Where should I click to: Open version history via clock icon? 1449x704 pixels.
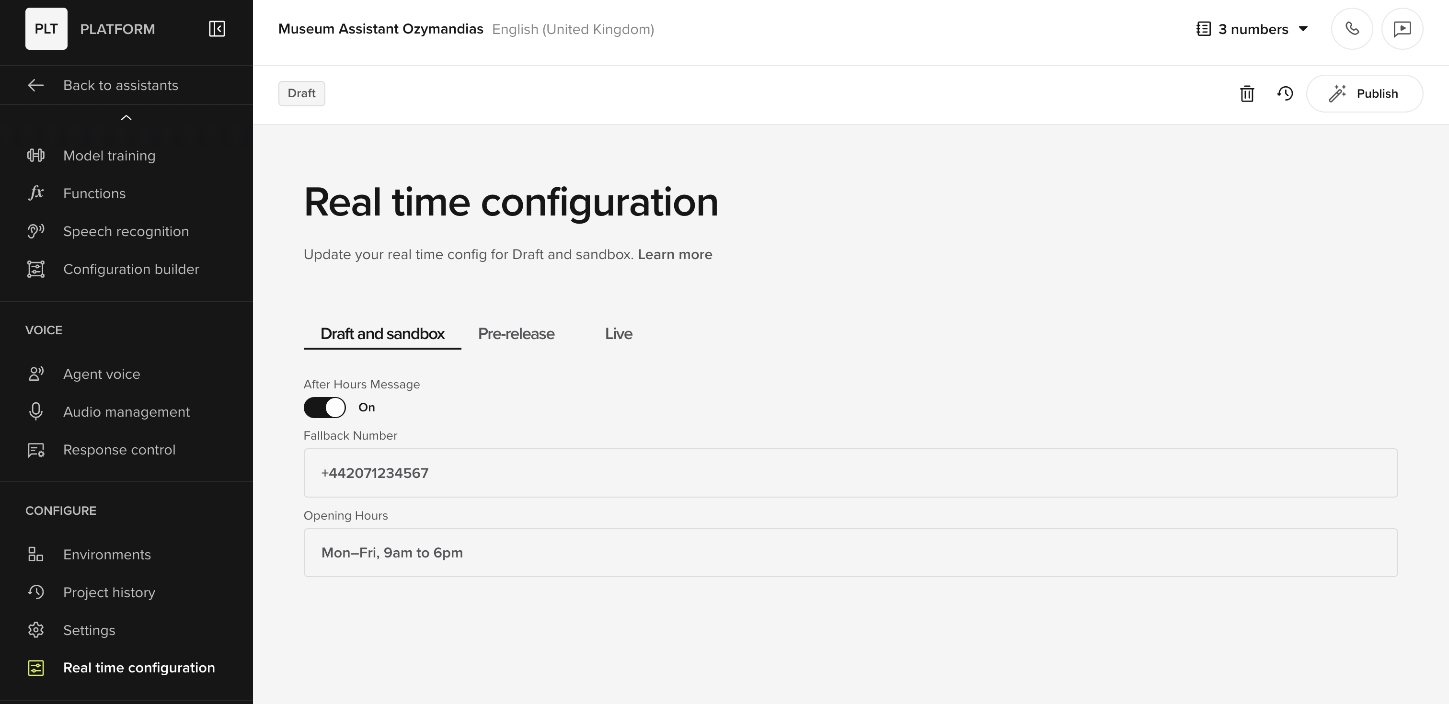point(1285,93)
